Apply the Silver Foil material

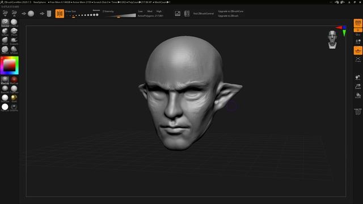14,107
